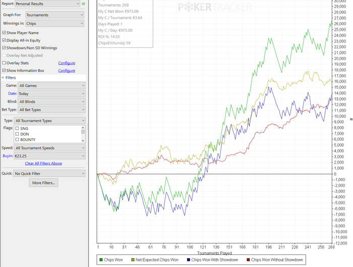This screenshot has height=267, width=353.
Task: Toggle Show Information Box checkbox
Action: click(x=4, y=71)
